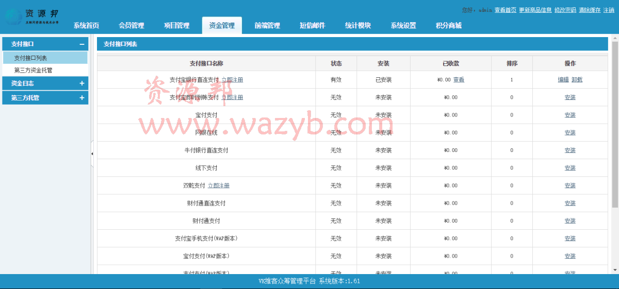Click 卸载 for 支付宝银行直连支付
The image size is (619, 289).
tap(577, 80)
